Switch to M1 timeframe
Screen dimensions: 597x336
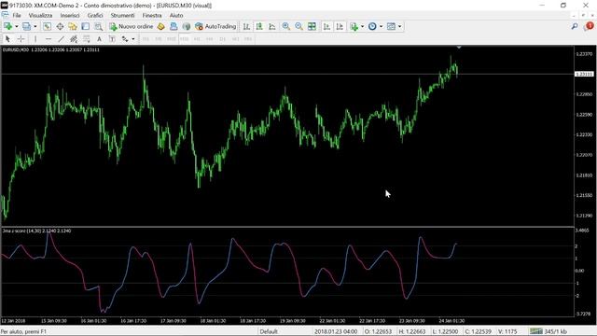coord(146,39)
